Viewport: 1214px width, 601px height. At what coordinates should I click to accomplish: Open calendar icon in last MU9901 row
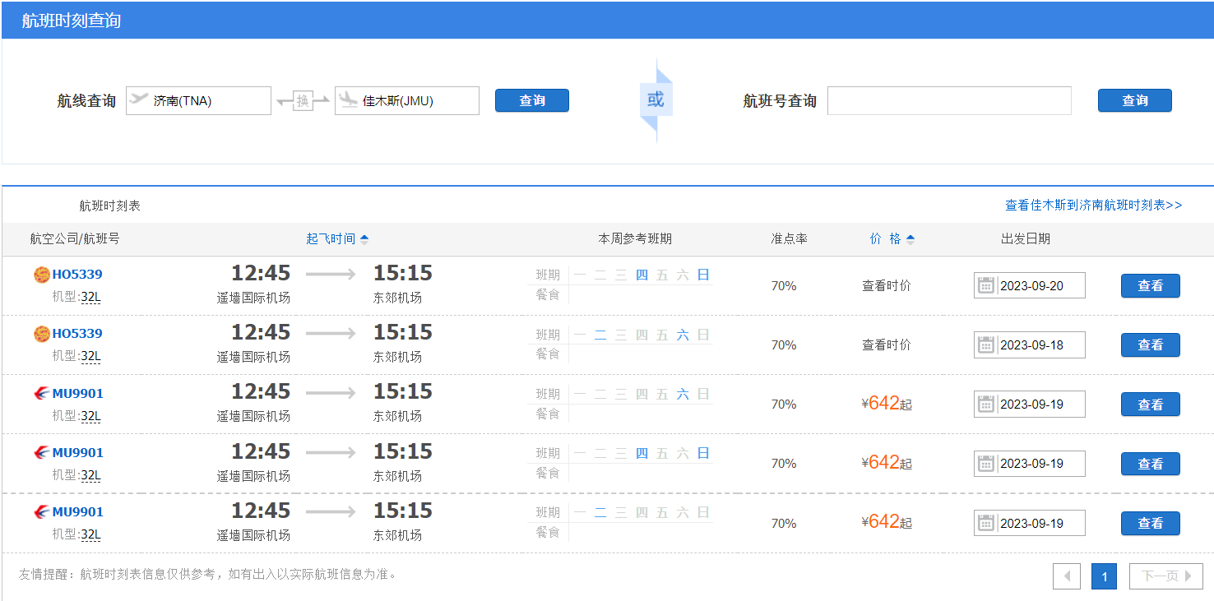point(986,523)
